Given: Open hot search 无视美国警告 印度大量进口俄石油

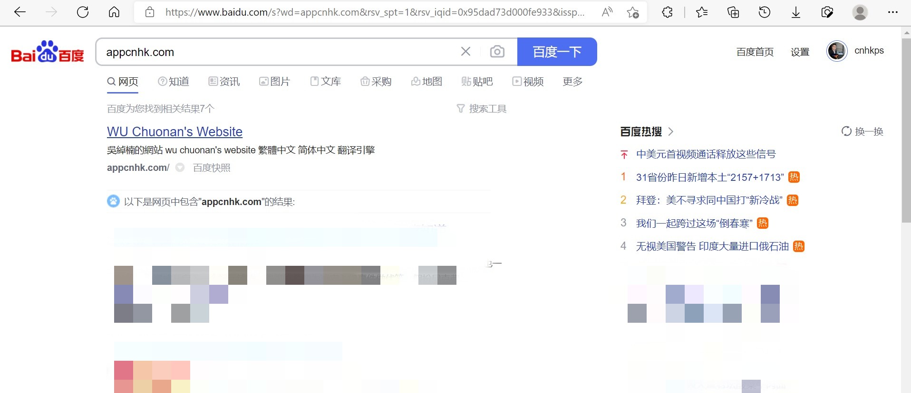Looking at the screenshot, I should (x=712, y=246).
